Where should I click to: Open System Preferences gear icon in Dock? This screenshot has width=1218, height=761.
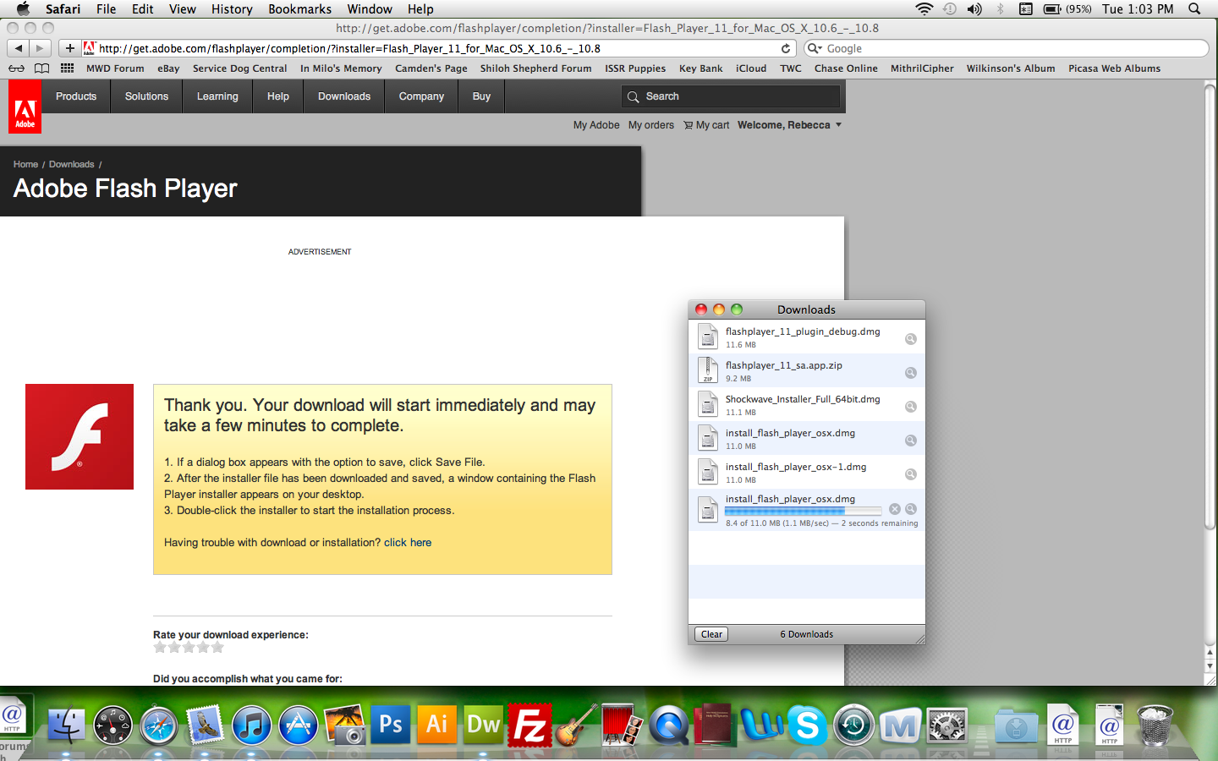click(946, 725)
